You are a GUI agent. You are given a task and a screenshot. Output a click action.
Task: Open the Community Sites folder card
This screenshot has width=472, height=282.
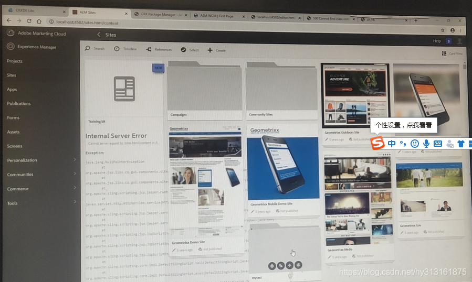(282, 91)
